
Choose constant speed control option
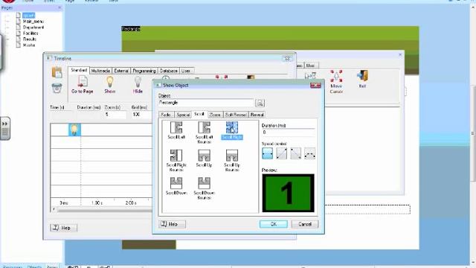pos(268,153)
